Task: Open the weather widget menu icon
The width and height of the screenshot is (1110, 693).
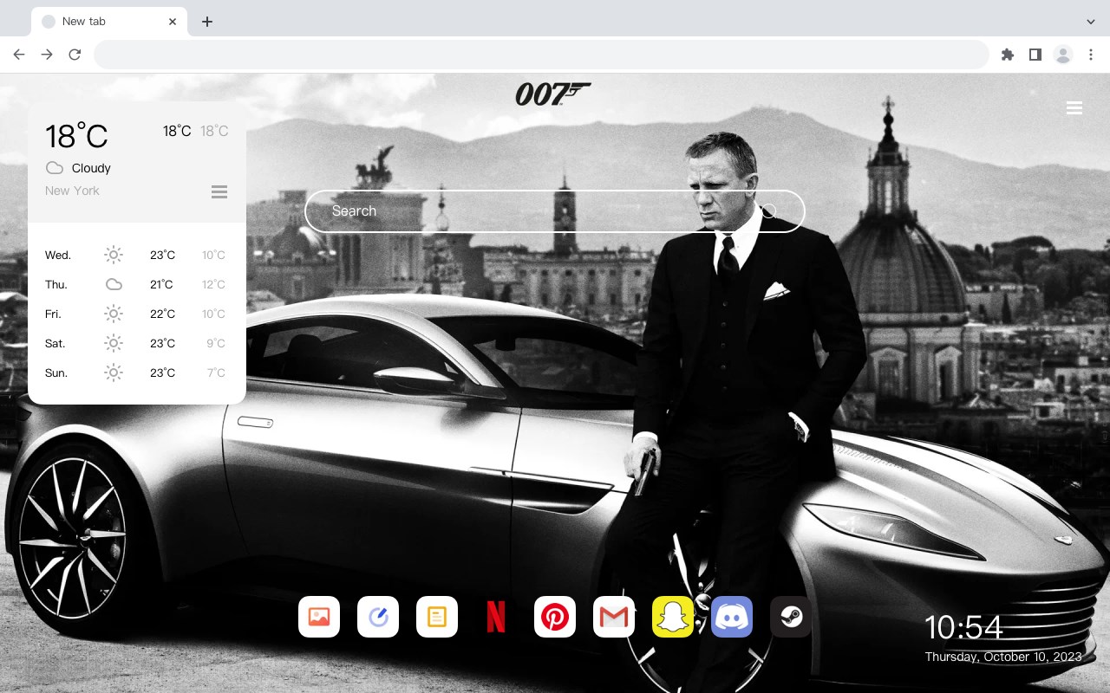Action: click(x=219, y=191)
